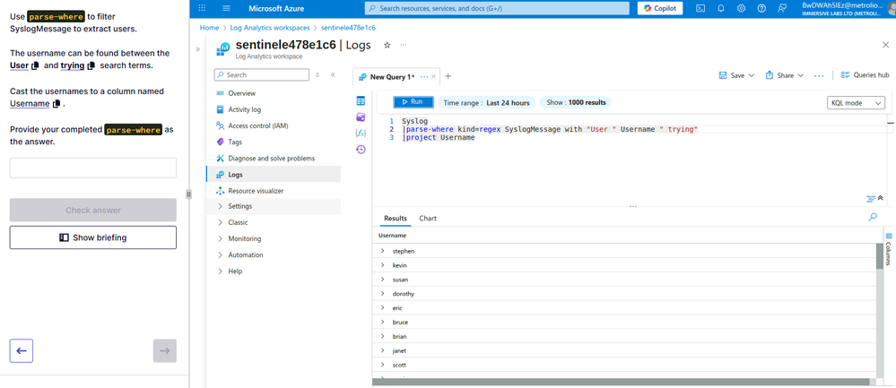Run the query
The width and height of the screenshot is (896, 388).
(413, 102)
